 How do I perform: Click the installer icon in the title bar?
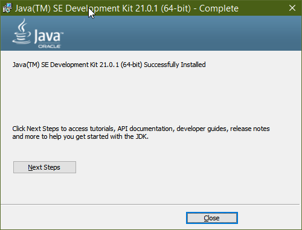(x=7, y=8)
